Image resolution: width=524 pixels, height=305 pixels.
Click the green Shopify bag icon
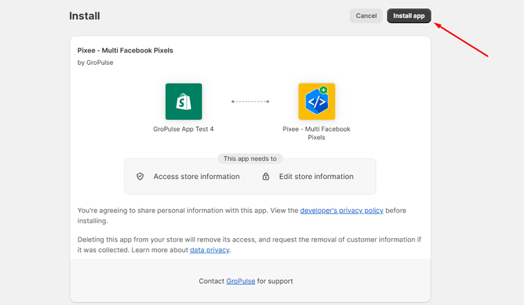point(183,101)
